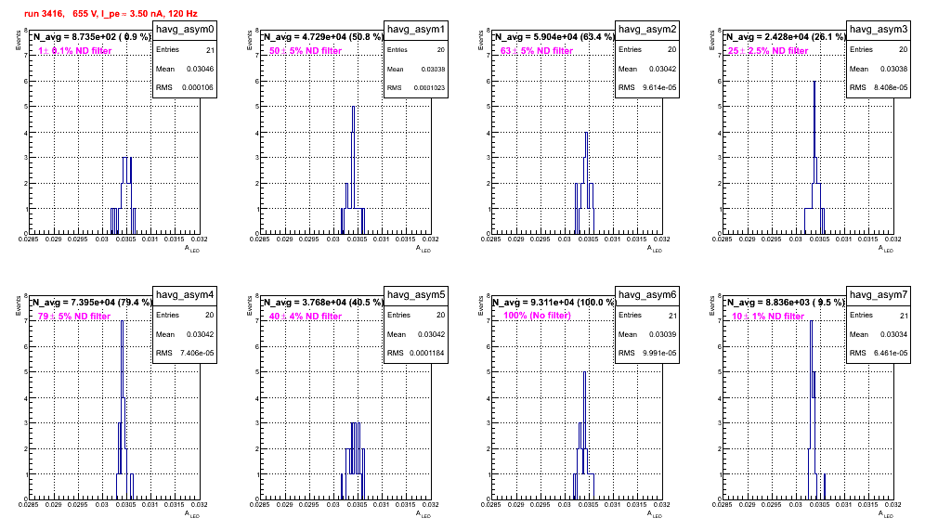Click the 10± 1% ND filter label

click(768, 317)
